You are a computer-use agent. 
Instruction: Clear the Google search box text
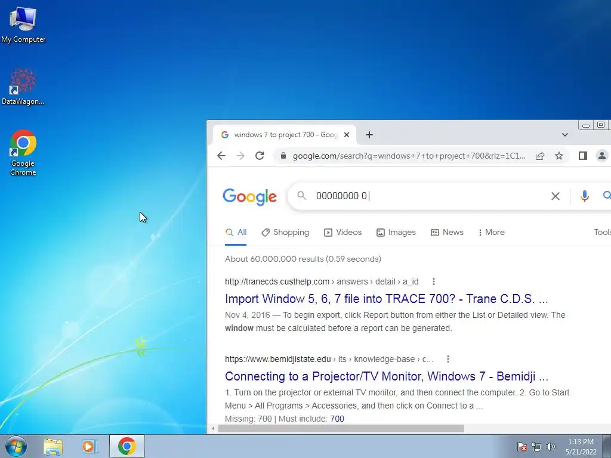[x=556, y=196]
